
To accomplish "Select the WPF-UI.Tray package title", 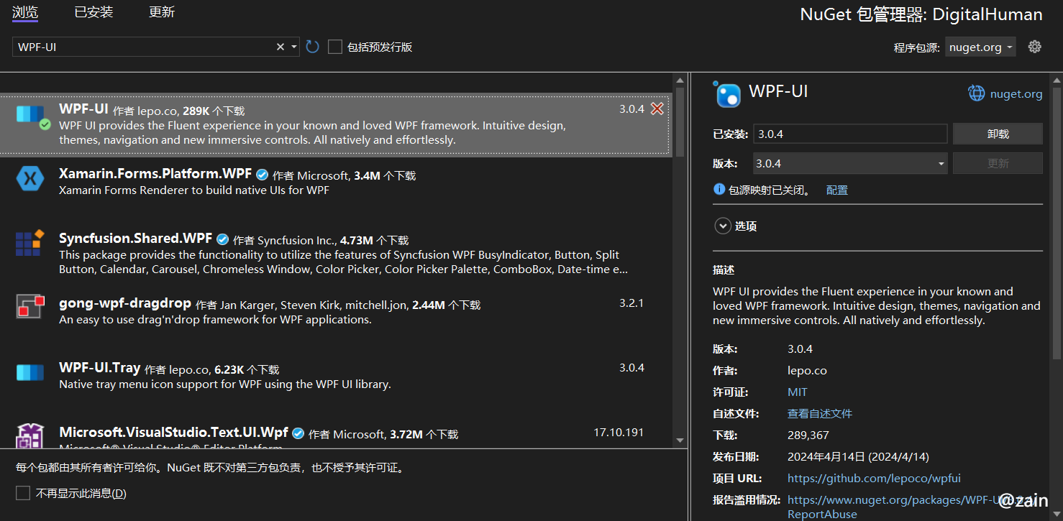I will pos(99,367).
